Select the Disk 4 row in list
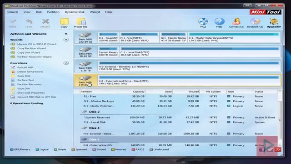Image resolution: width=291 pixels, height=164 pixels. click(179, 139)
